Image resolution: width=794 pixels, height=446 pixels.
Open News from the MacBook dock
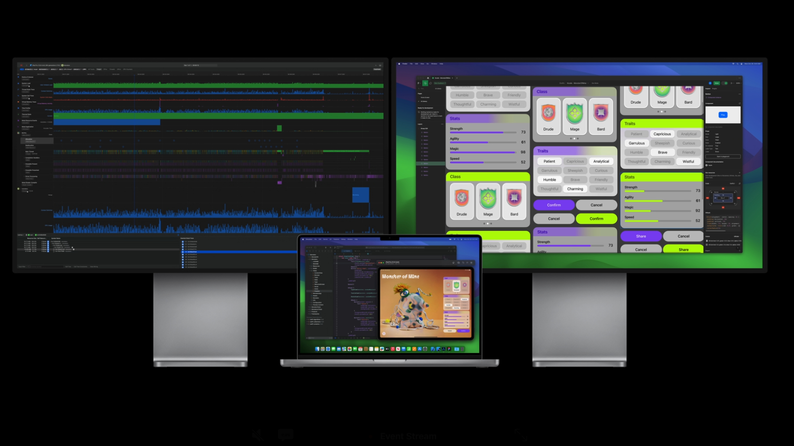click(x=398, y=349)
